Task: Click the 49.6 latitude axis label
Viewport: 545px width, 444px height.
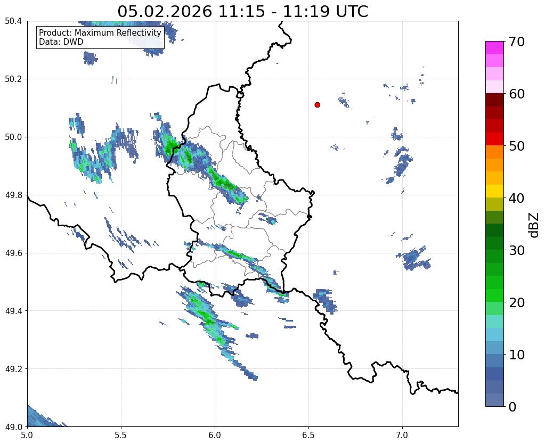Action: pos(13,253)
